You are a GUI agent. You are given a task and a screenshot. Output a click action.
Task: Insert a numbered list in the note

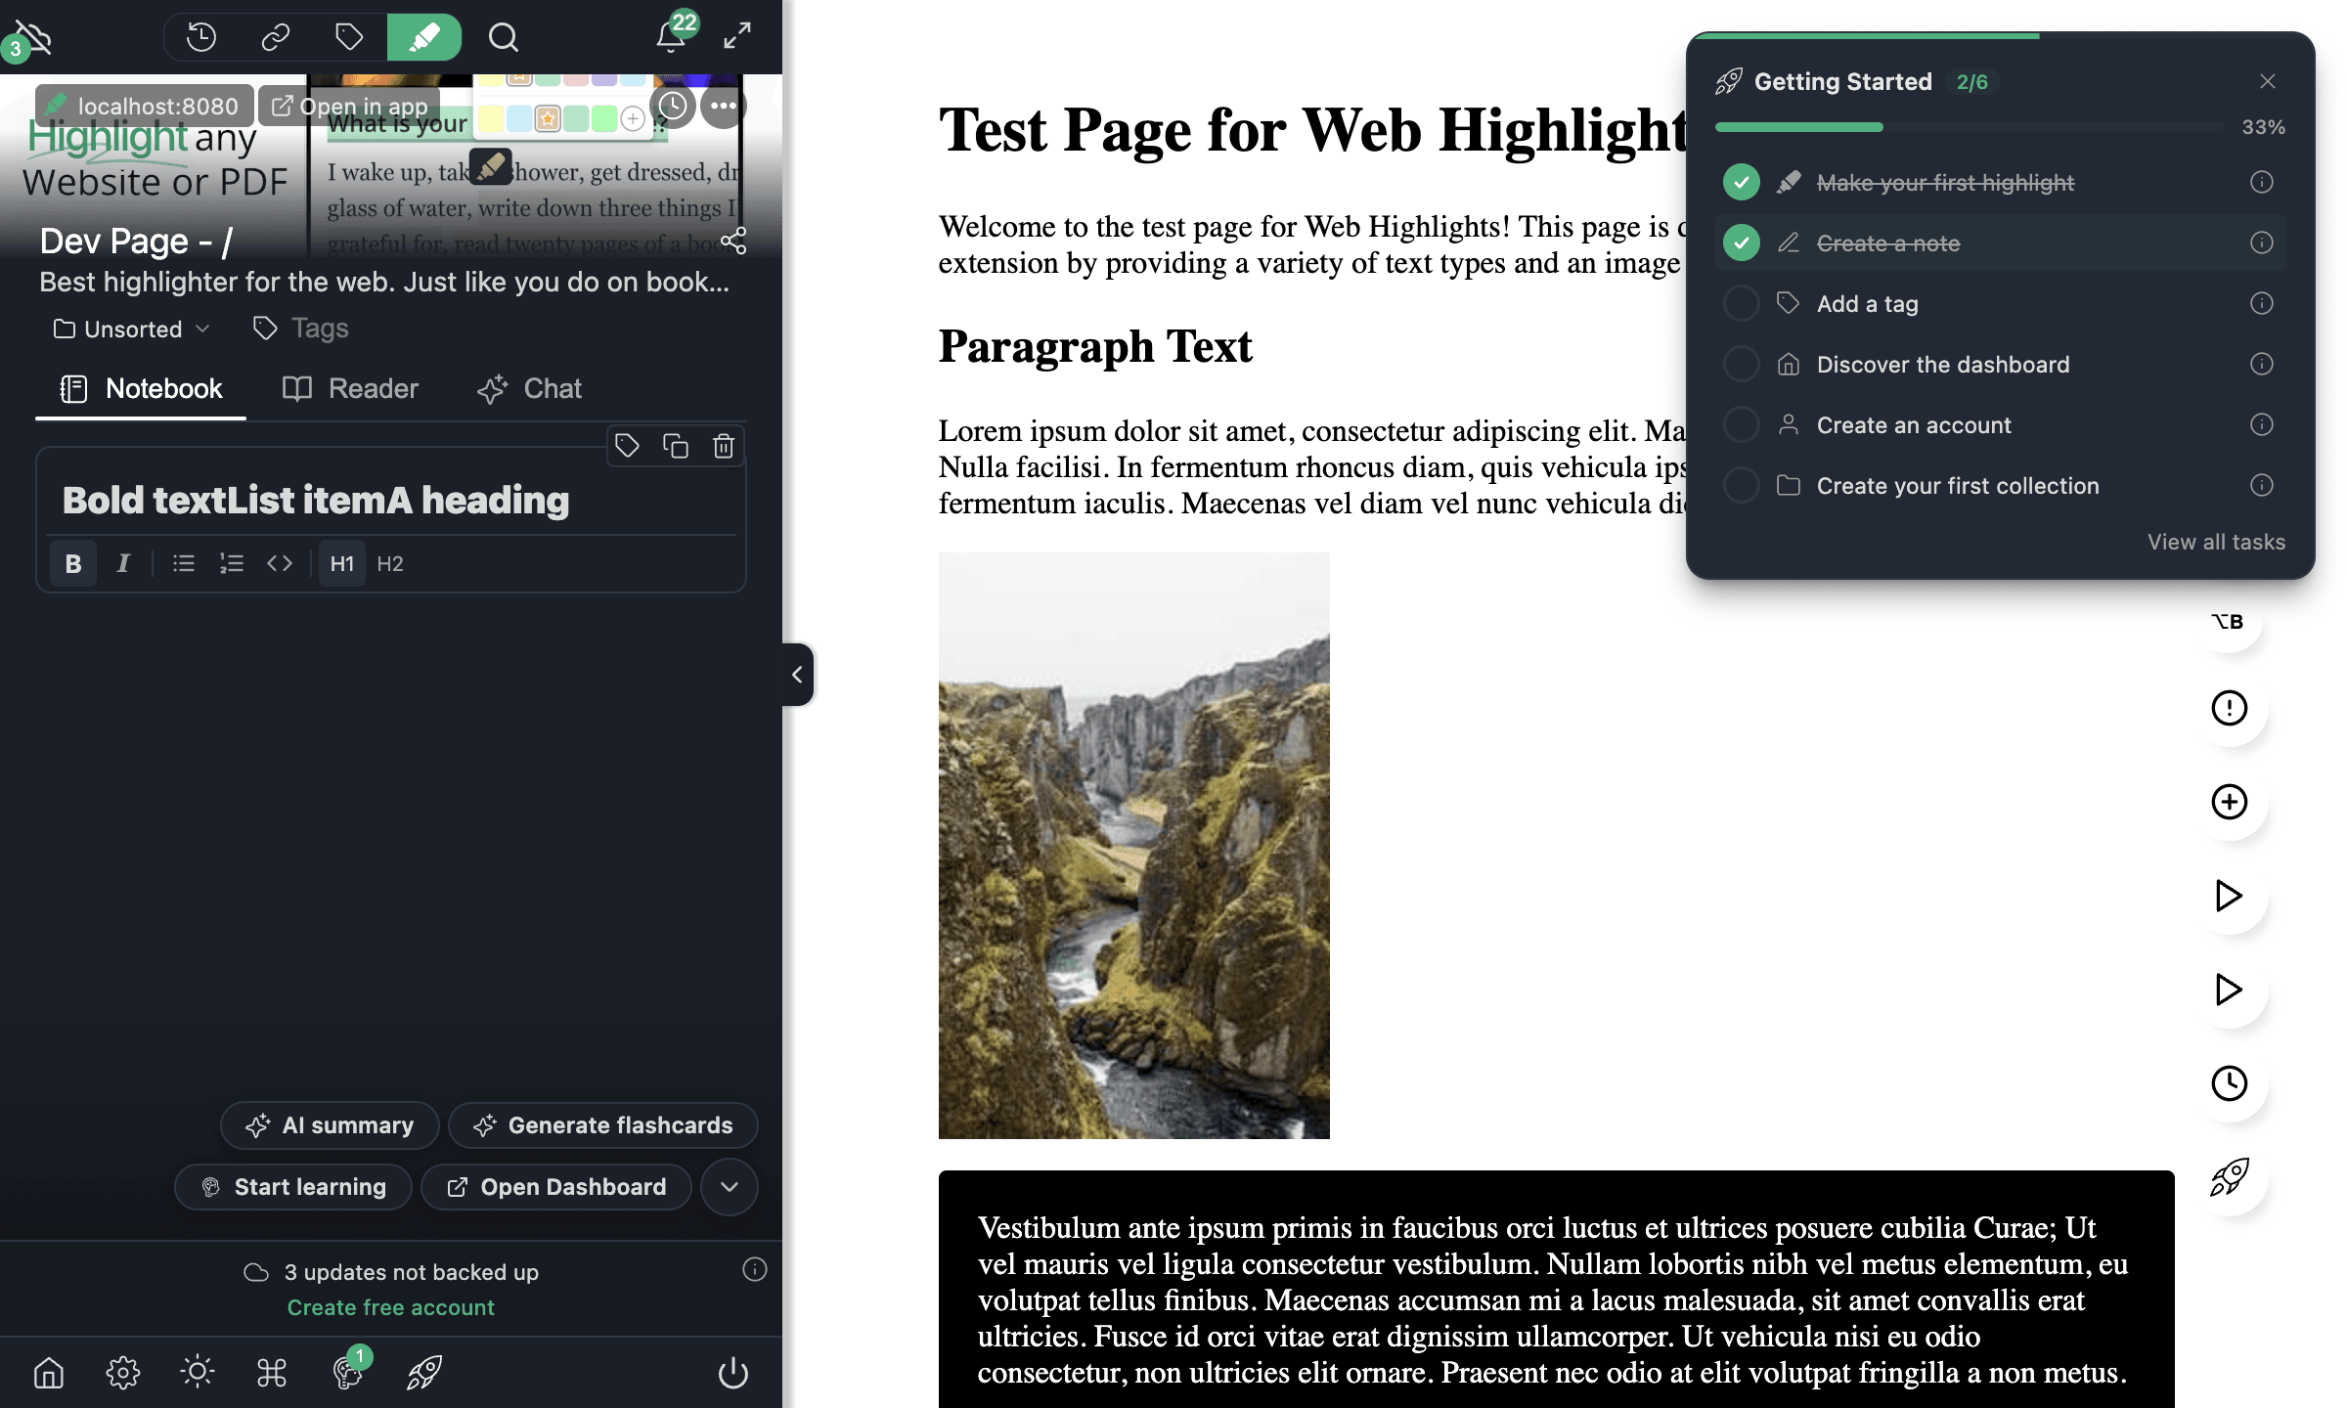pos(232,563)
